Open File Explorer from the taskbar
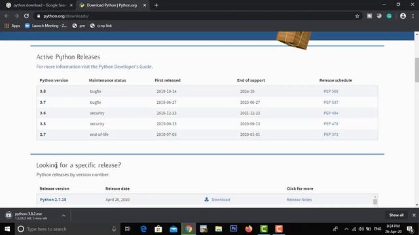The height and width of the screenshot is (235, 419). (219, 229)
